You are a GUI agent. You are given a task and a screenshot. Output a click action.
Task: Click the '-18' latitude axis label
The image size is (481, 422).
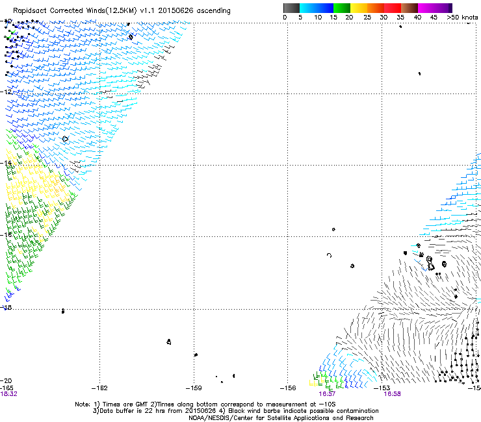6,307
